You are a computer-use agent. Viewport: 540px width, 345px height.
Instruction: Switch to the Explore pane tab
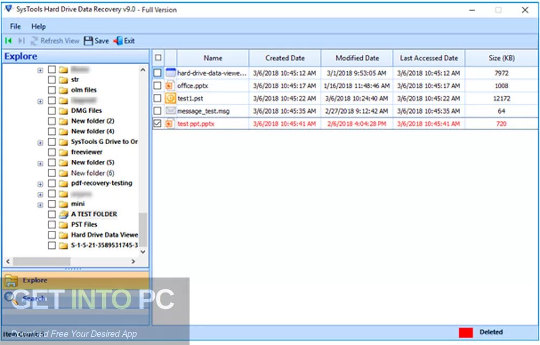pyautogui.click(x=76, y=281)
